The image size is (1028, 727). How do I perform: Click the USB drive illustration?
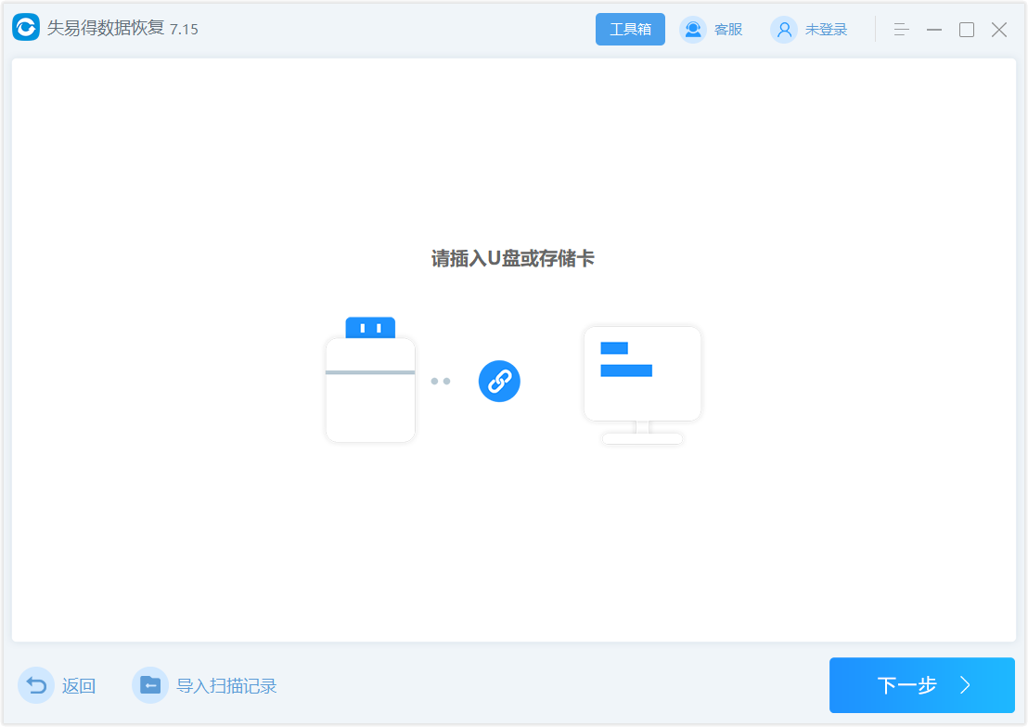pyautogui.click(x=370, y=379)
